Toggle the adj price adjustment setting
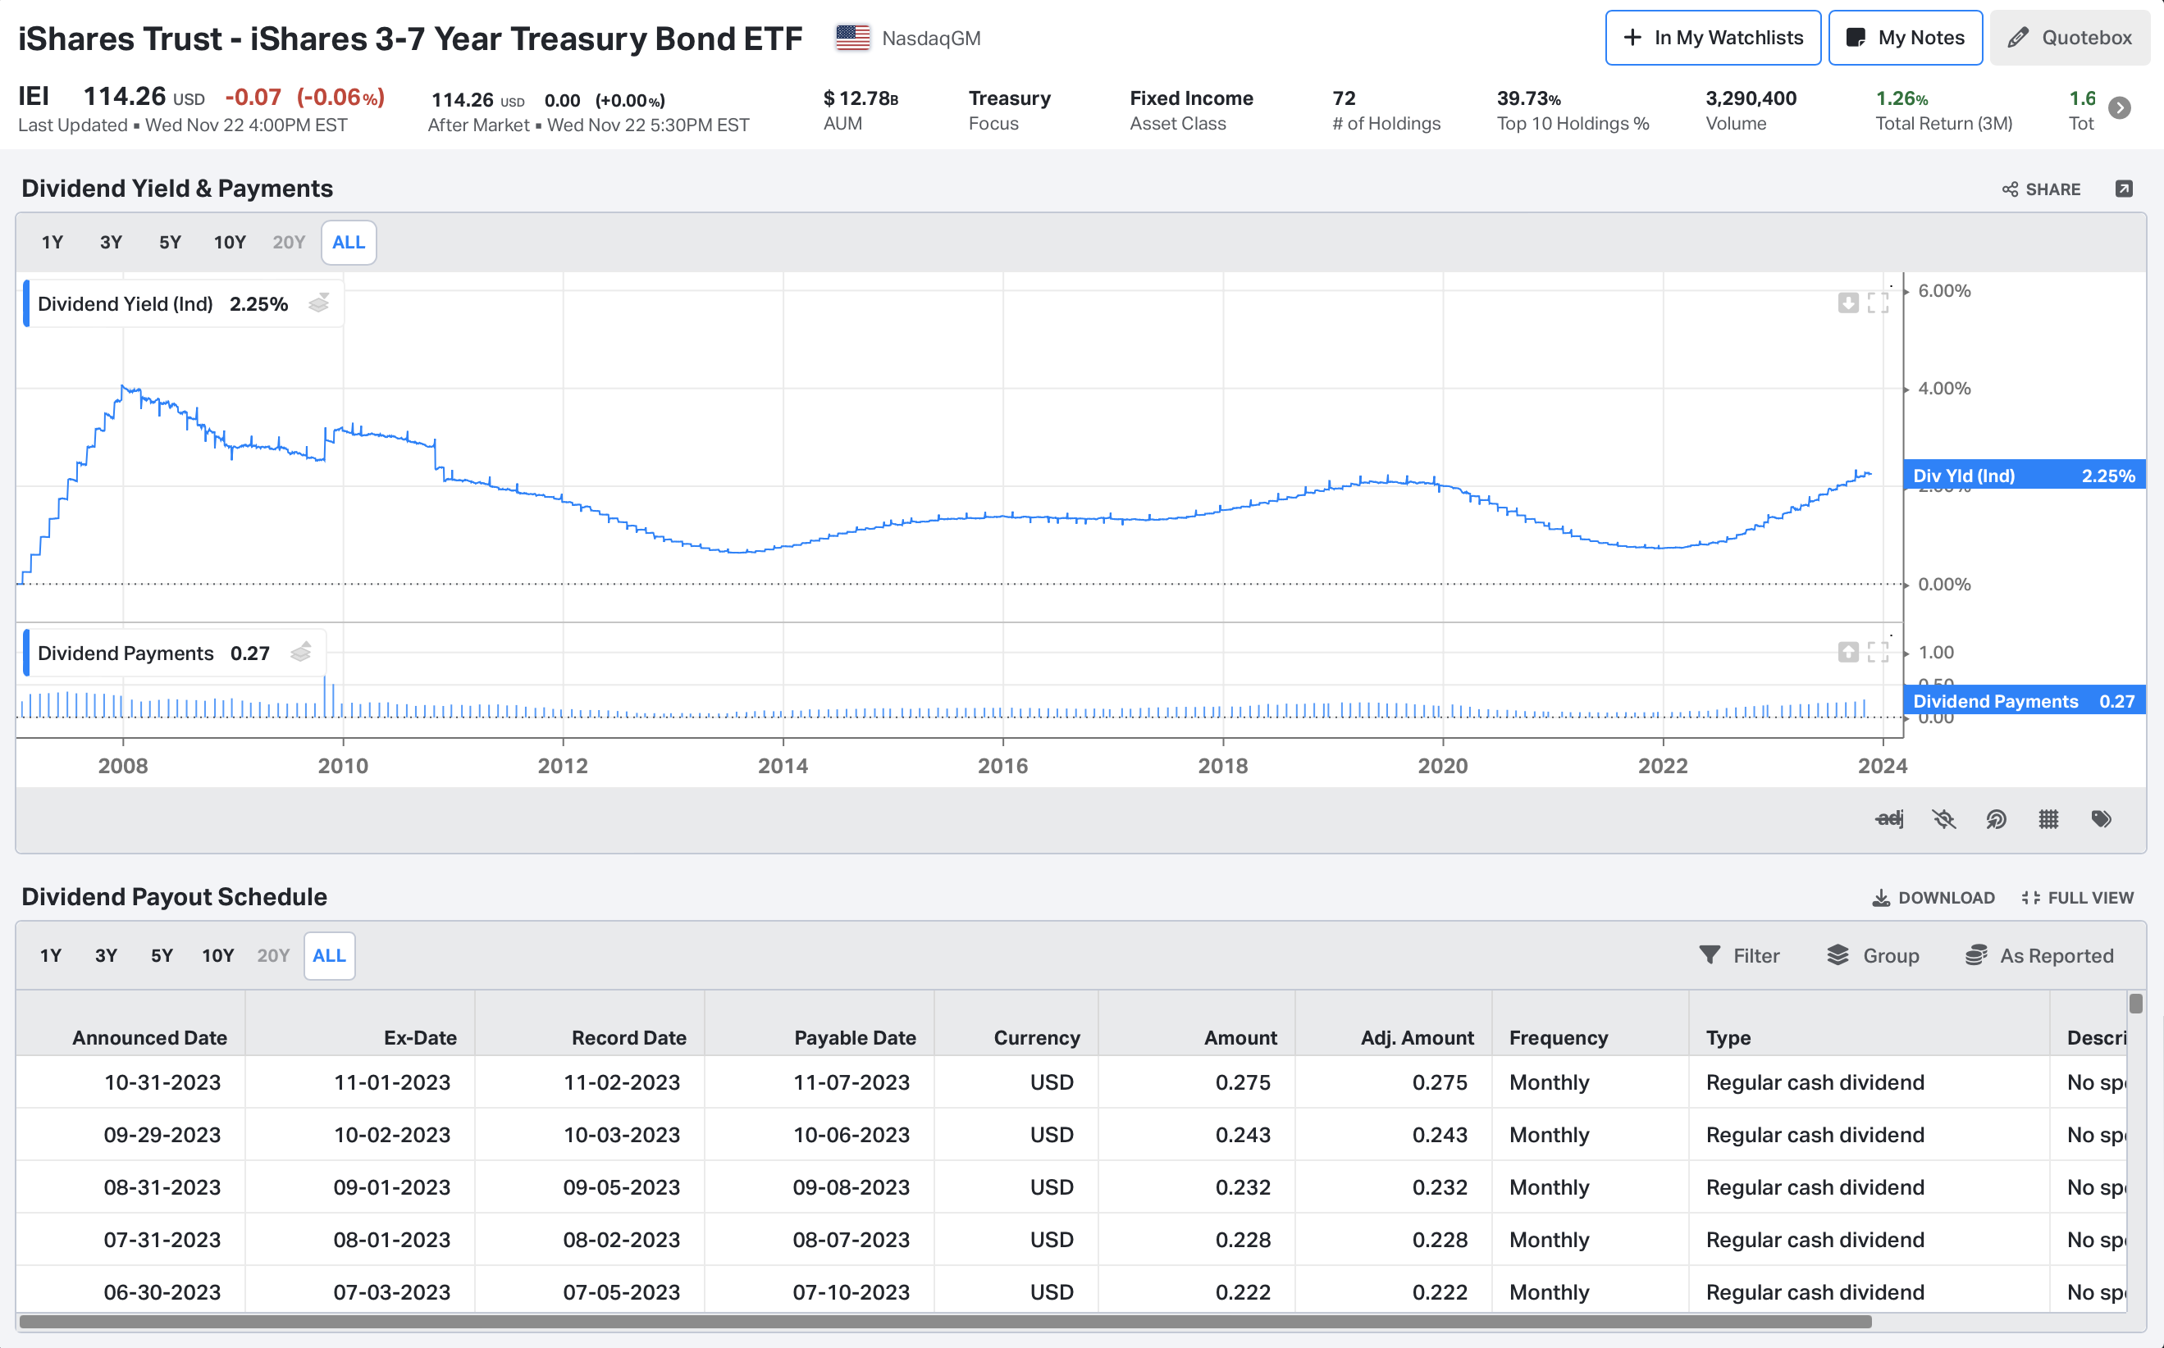2164x1348 pixels. (1889, 818)
